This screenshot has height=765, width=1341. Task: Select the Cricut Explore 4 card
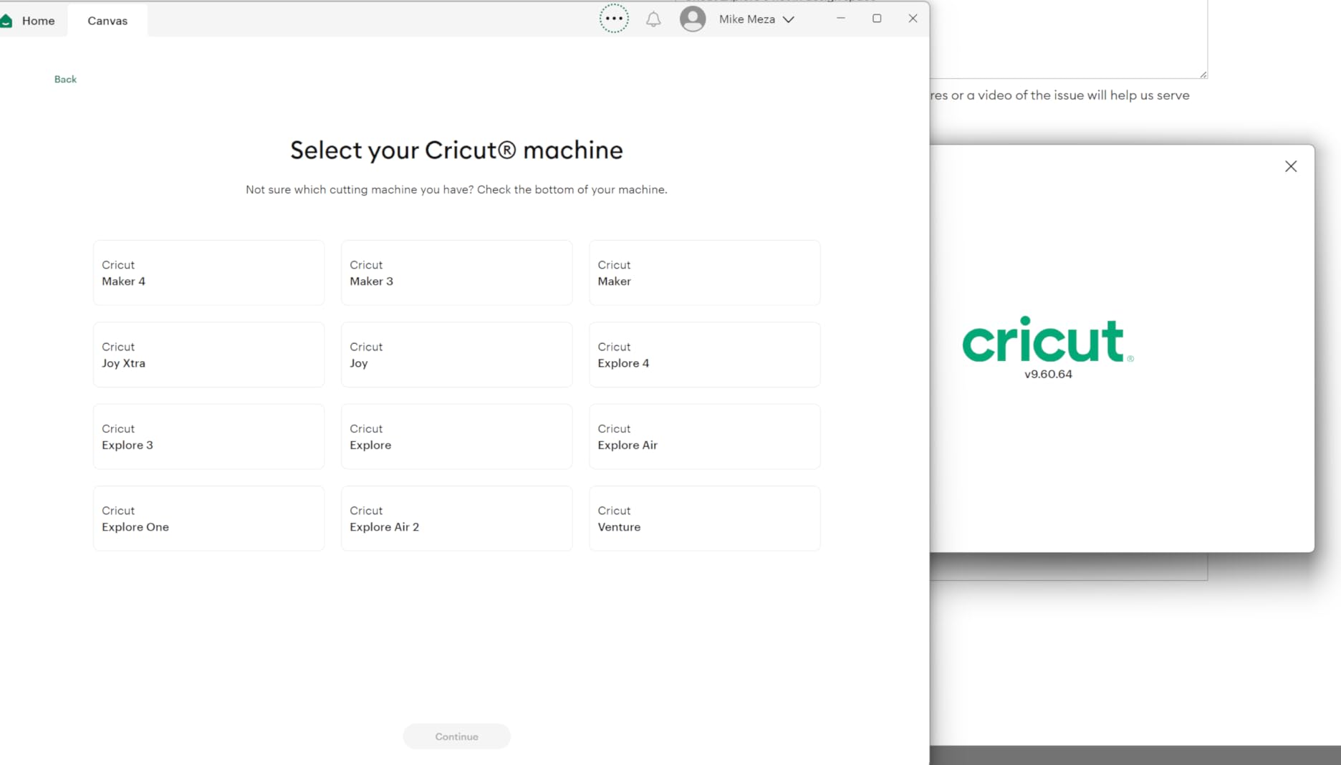(704, 355)
